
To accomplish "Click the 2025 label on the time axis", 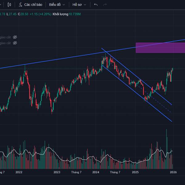I will coord(135,172).
